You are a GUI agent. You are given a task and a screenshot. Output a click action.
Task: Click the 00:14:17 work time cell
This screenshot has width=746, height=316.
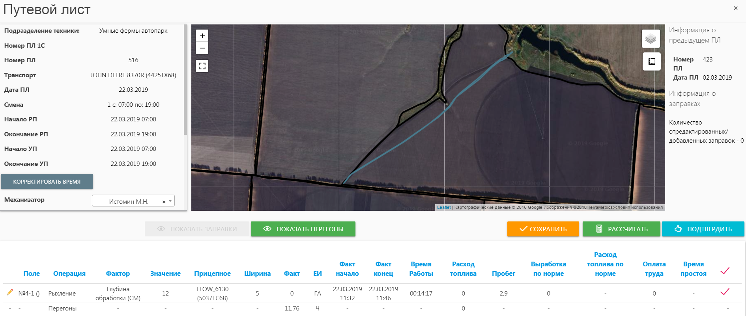coord(421,294)
